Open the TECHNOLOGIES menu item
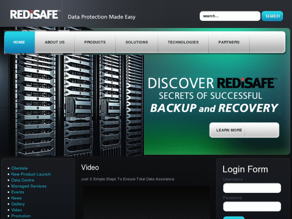This screenshot has width=292, height=219. click(183, 42)
